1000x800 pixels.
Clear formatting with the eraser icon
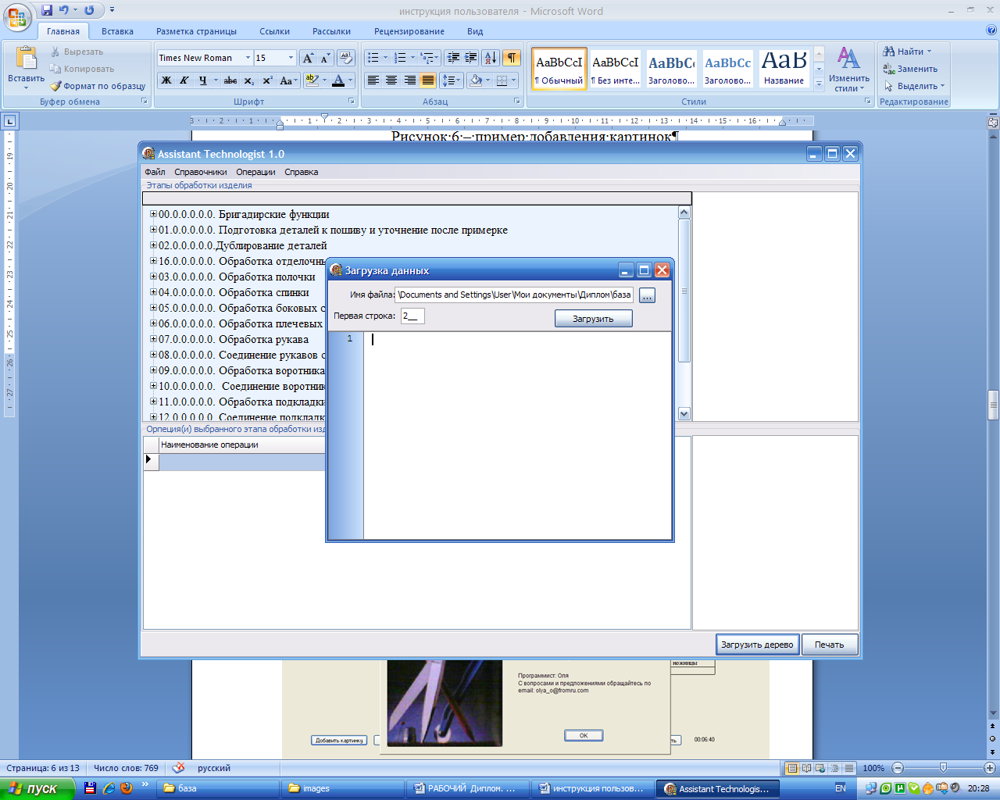pos(347,58)
